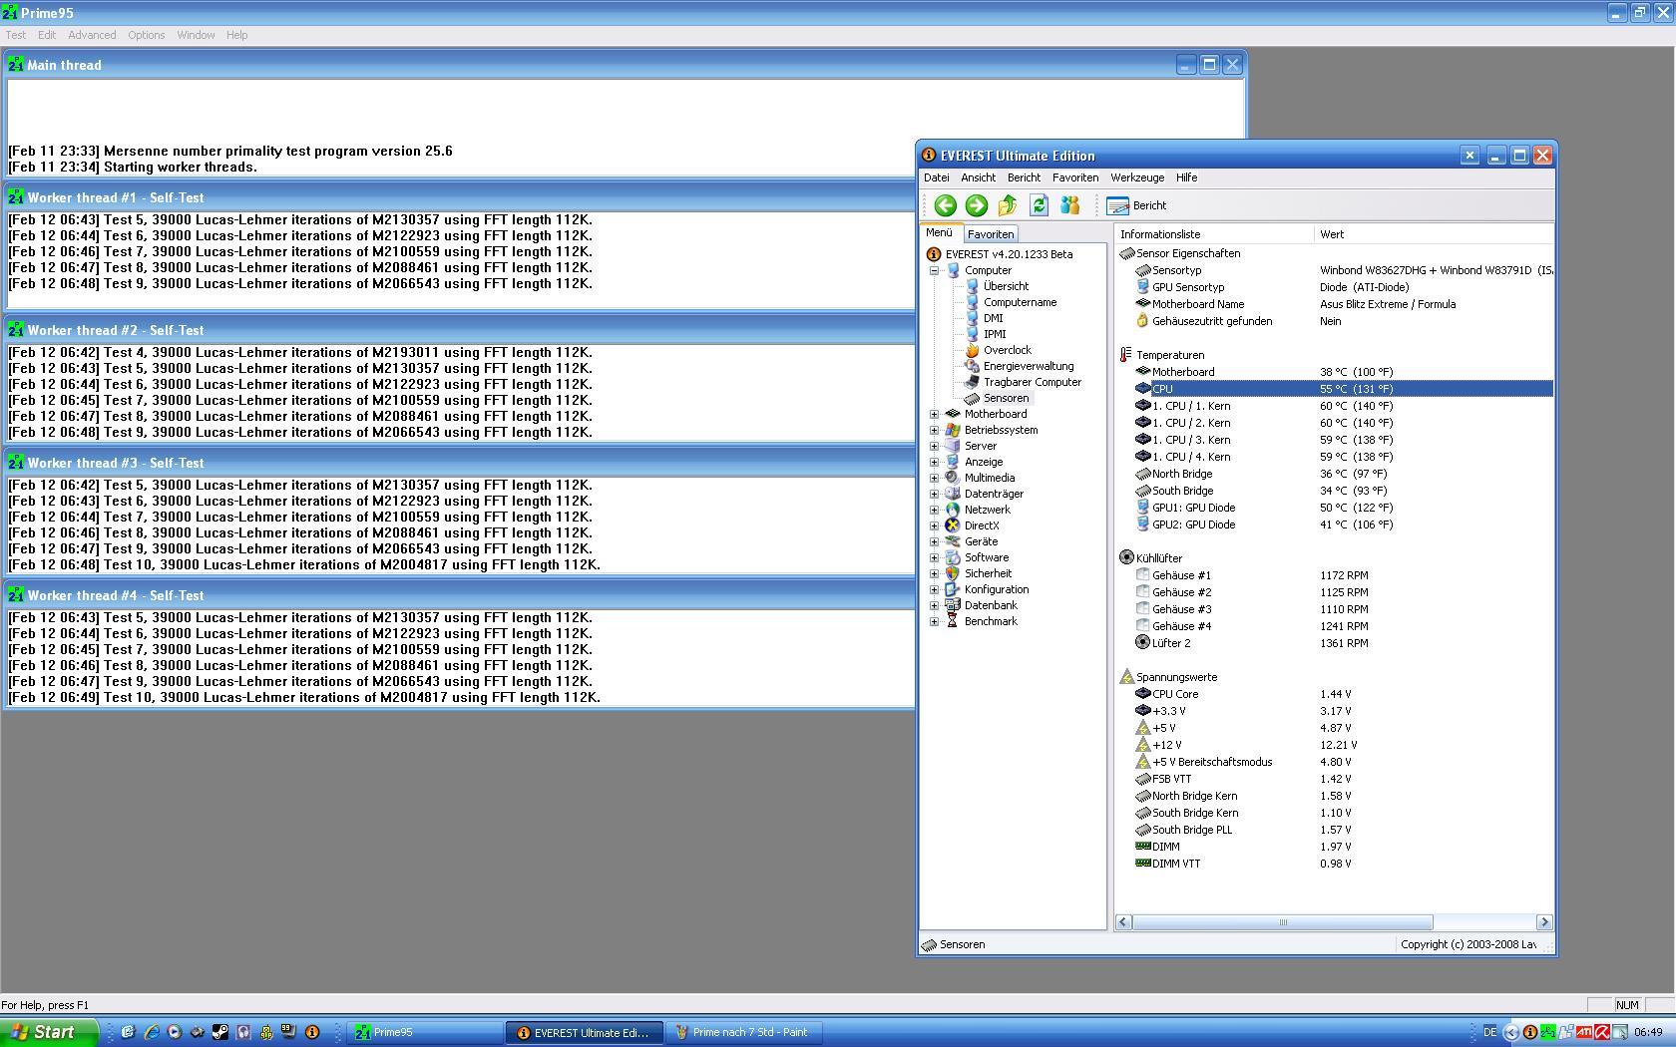Click the EVEREST quick launch icon
This screenshot has height=1047, width=1676.
312,1032
